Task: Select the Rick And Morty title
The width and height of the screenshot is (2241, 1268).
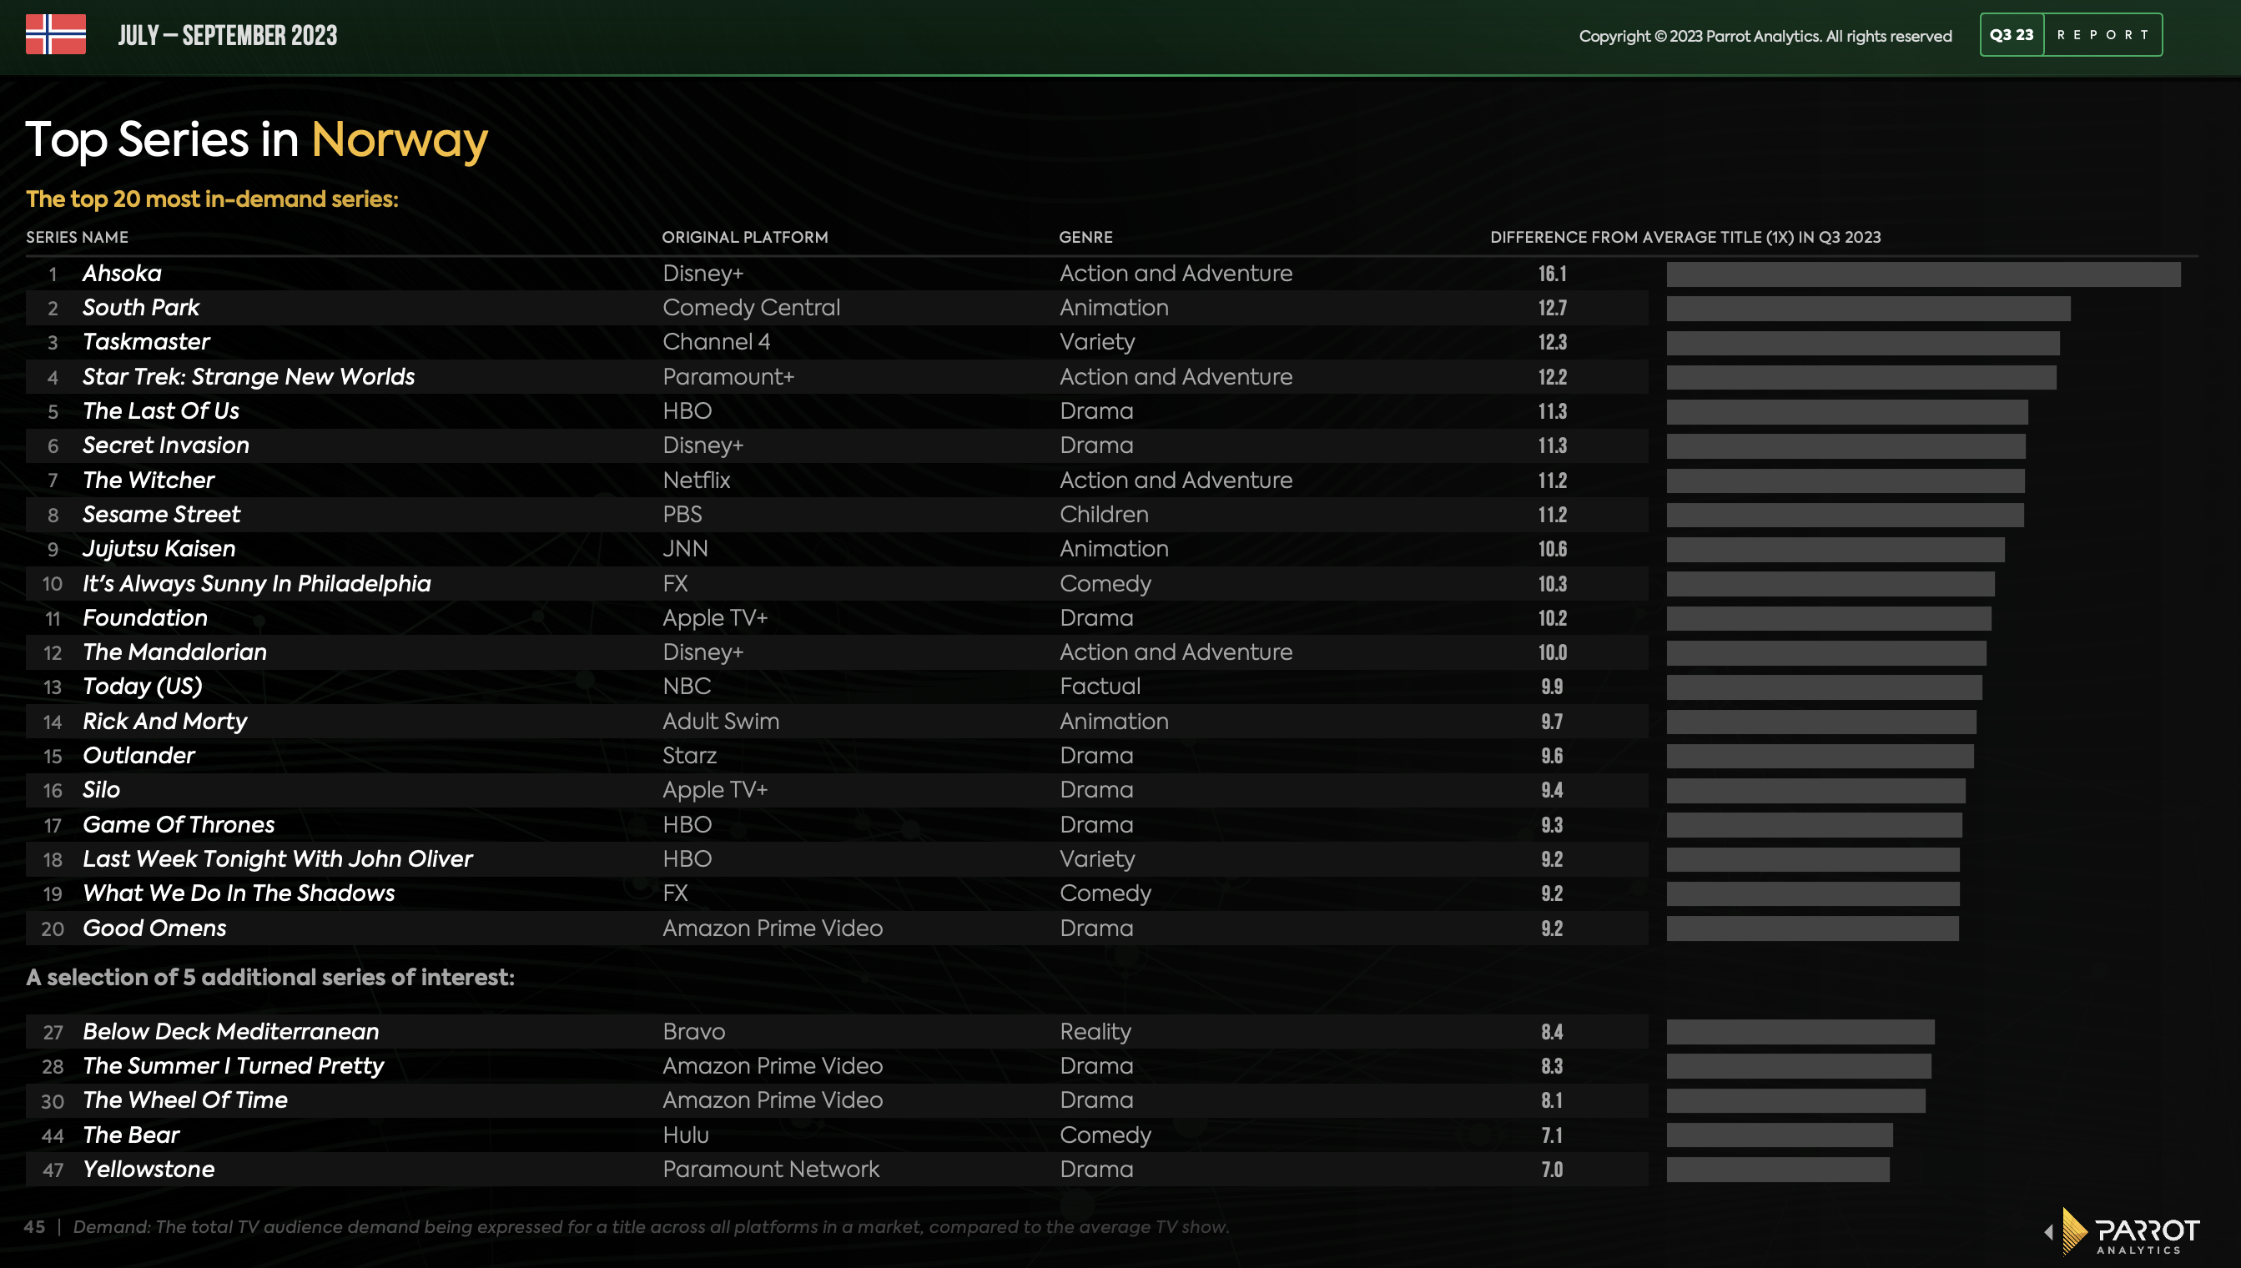Action: click(164, 721)
